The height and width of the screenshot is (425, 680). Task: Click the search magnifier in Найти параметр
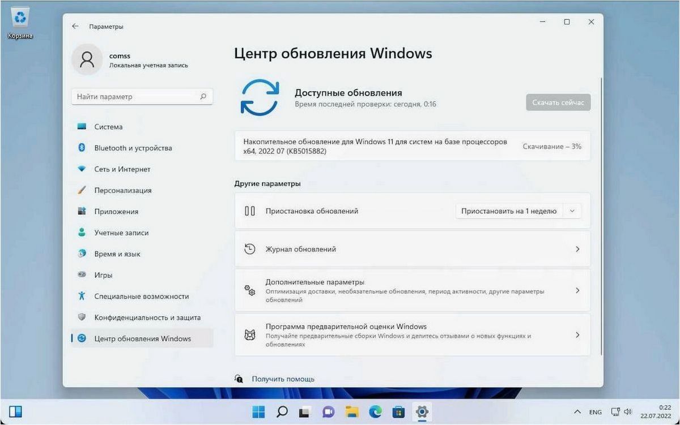[x=203, y=97]
